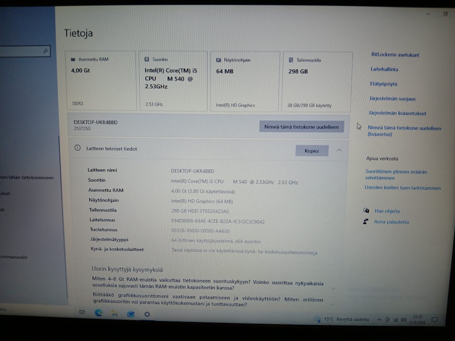
Task: Open the Näytönohjain graphics card tile
Action: [245, 81]
